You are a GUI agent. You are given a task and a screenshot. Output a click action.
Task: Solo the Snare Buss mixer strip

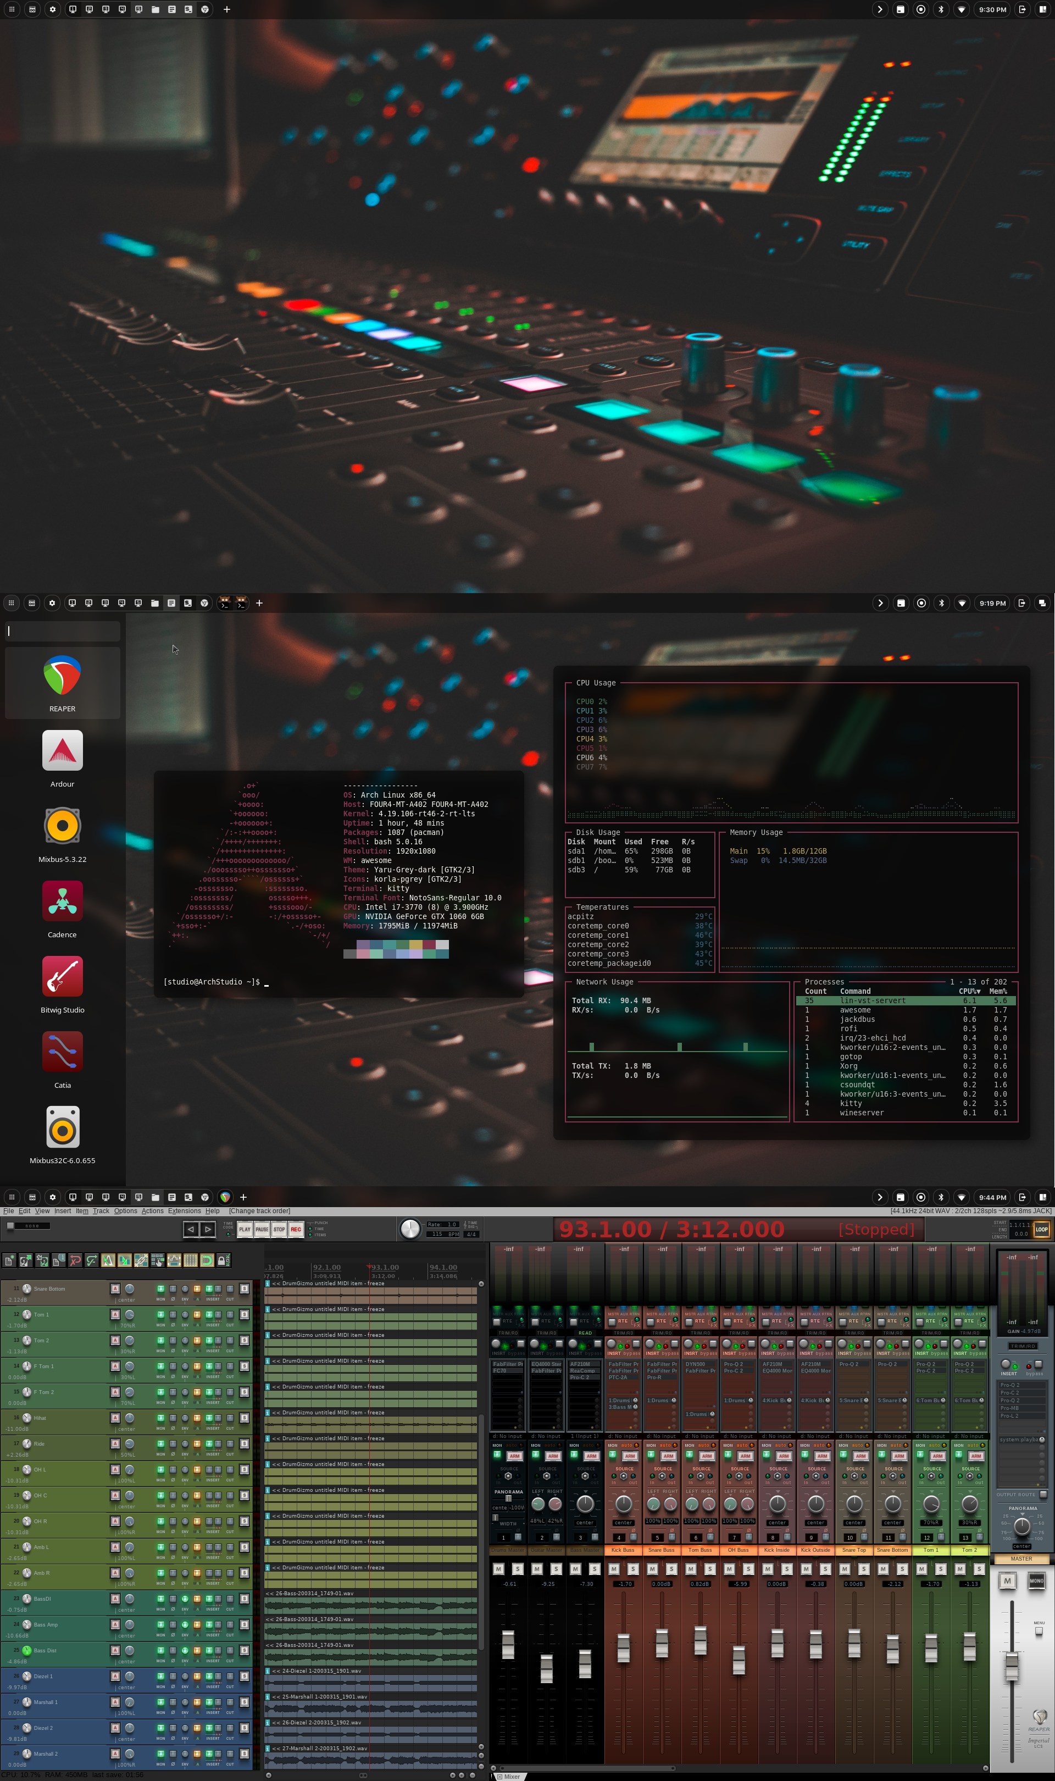coord(671,1569)
